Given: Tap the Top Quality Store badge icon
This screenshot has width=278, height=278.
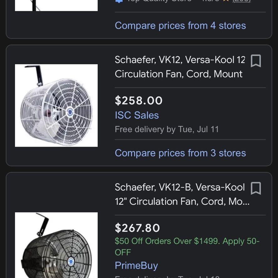Looking at the screenshot, I should pyautogui.click(x=119, y=1).
